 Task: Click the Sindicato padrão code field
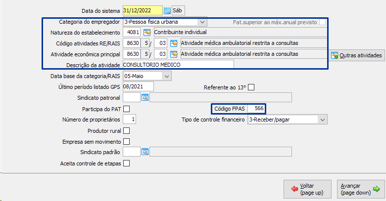[x=132, y=152]
